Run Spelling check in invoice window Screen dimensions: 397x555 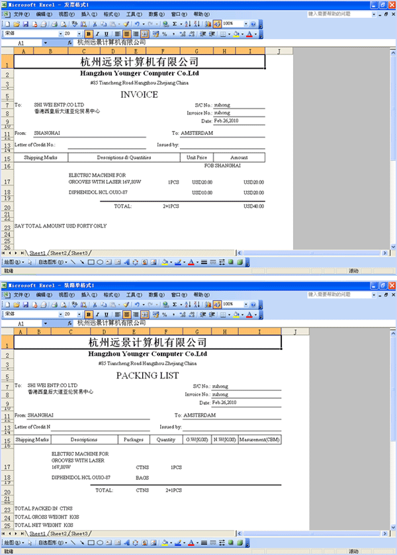coord(74,24)
